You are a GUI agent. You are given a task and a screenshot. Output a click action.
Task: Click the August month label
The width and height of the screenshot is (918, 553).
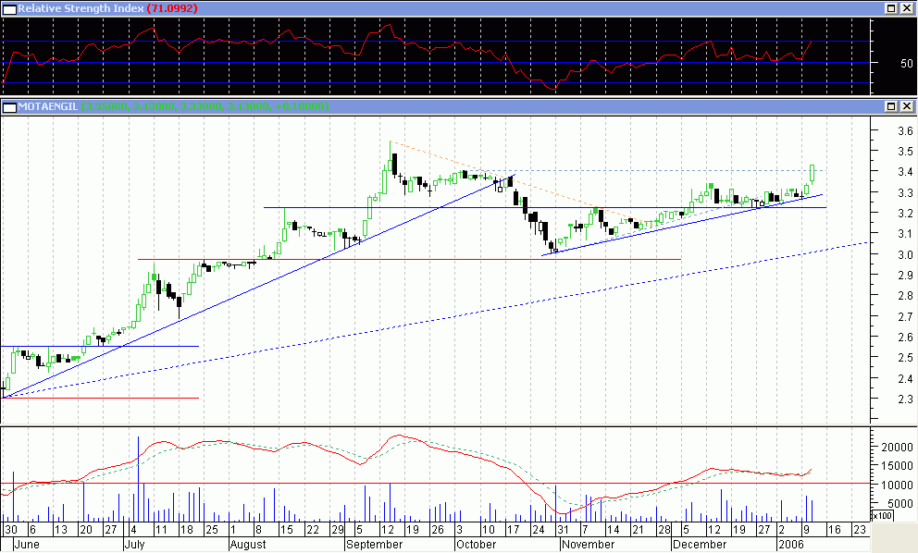(x=248, y=545)
